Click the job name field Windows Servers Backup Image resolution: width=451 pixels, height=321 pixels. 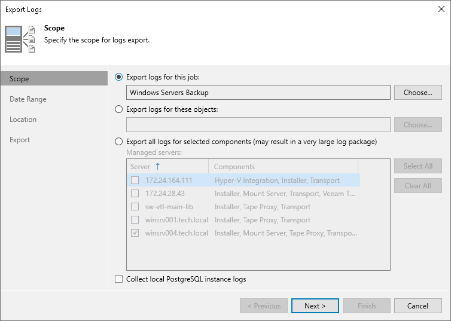click(x=258, y=92)
